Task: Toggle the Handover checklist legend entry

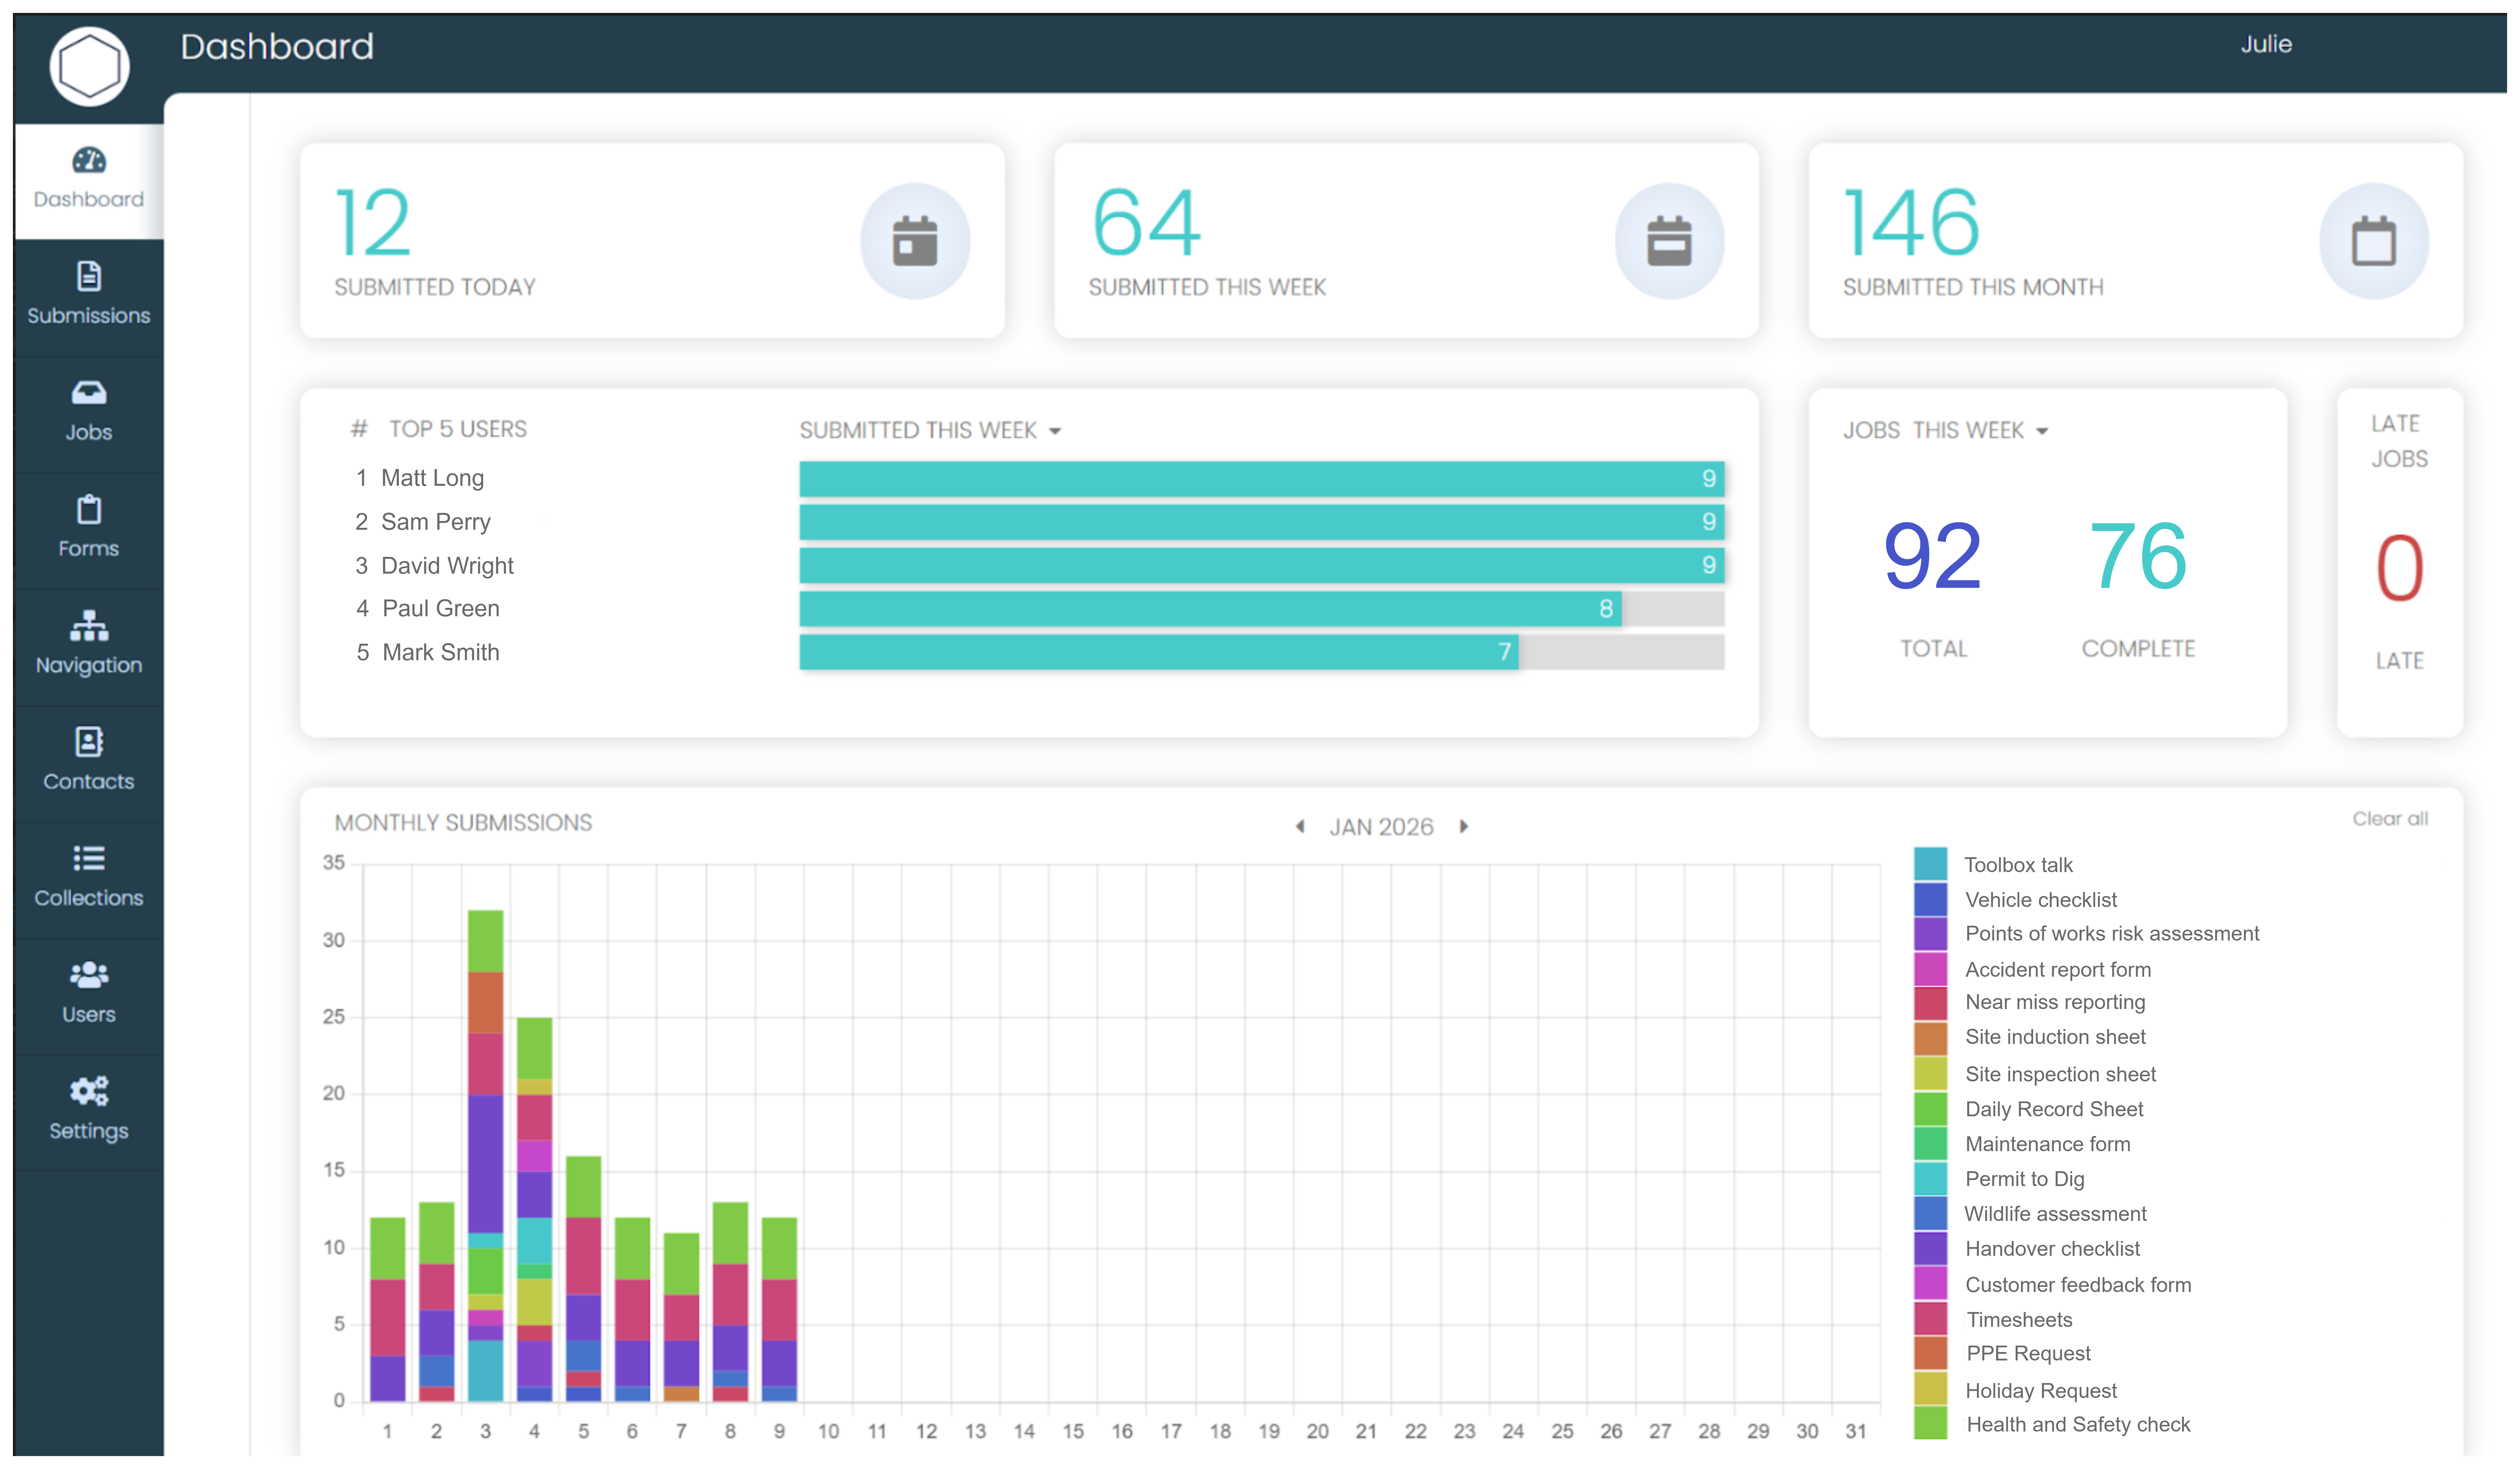Action: pyautogui.click(x=2027, y=1249)
